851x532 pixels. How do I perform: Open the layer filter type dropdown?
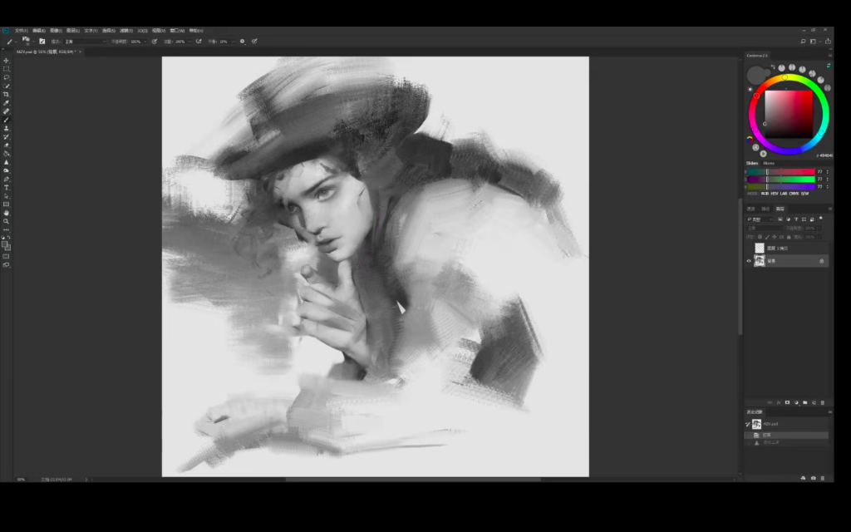click(760, 219)
